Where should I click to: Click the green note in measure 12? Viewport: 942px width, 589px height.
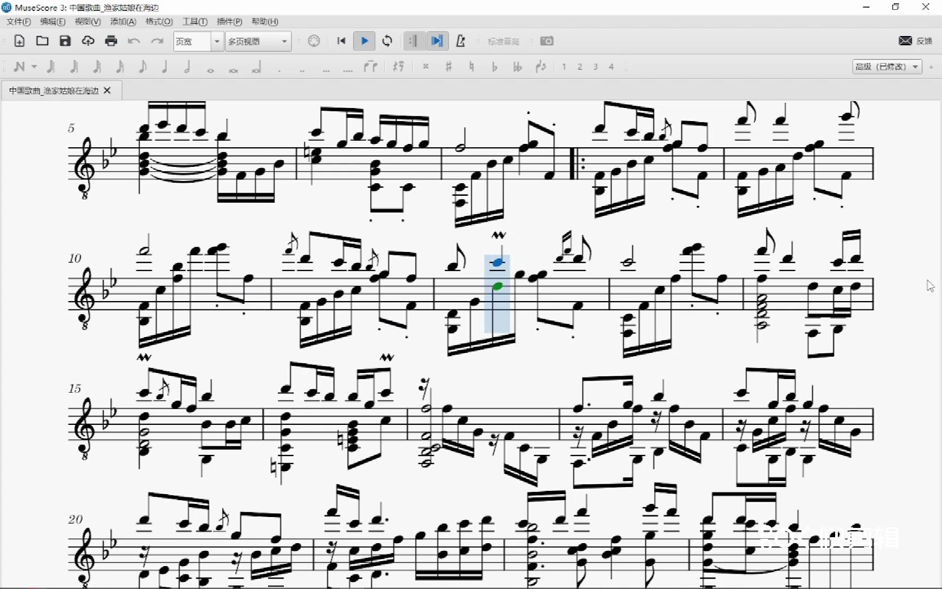[497, 286]
